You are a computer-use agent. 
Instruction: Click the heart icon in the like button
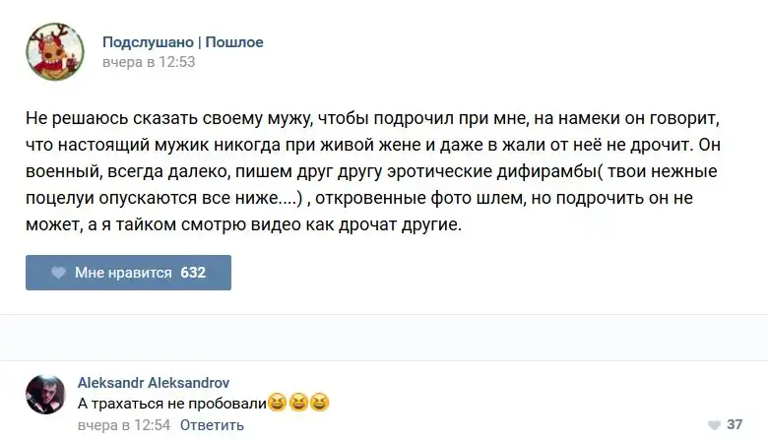tap(59, 273)
